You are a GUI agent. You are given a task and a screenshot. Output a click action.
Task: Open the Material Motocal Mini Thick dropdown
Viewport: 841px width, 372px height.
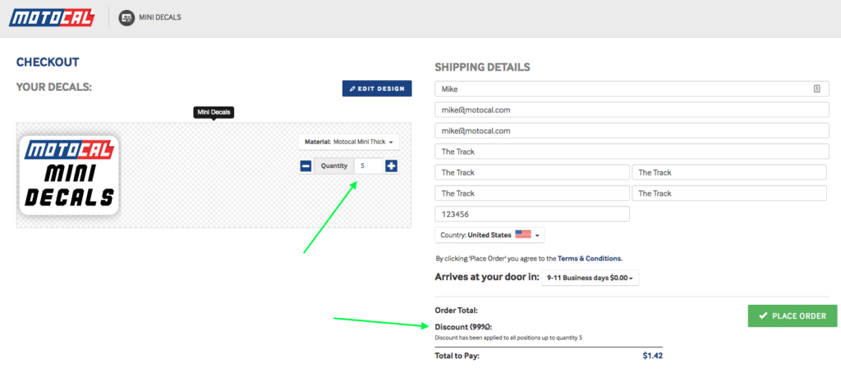[x=348, y=142]
